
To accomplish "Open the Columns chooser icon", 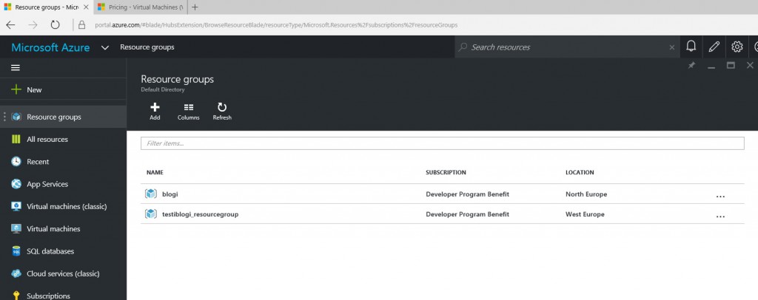I will point(189,107).
